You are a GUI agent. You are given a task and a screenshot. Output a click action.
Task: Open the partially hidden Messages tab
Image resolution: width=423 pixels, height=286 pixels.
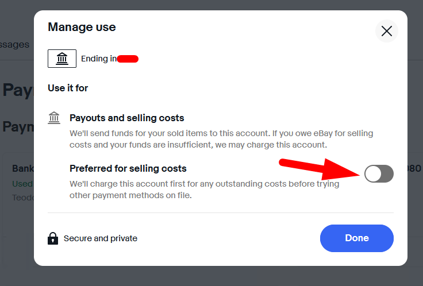[14, 44]
